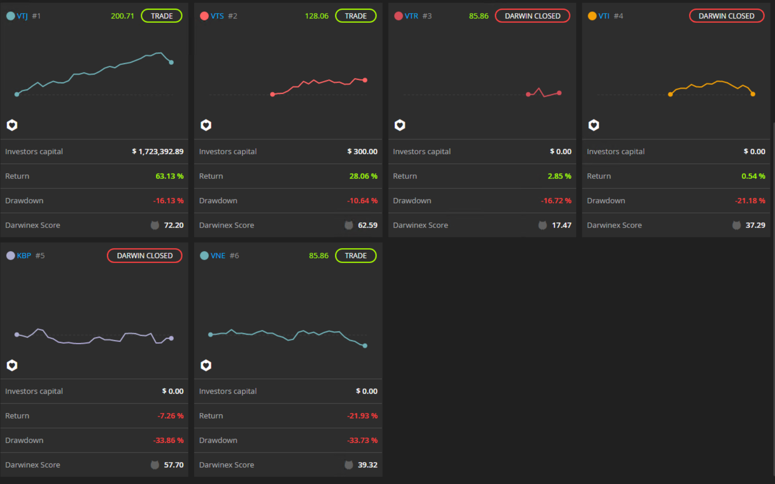Click VTS quote value 128.06
This screenshot has width=775, height=484.
[x=316, y=16]
